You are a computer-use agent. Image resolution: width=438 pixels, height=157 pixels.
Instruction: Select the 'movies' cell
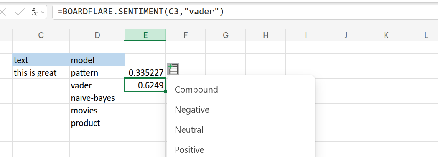click(x=97, y=111)
